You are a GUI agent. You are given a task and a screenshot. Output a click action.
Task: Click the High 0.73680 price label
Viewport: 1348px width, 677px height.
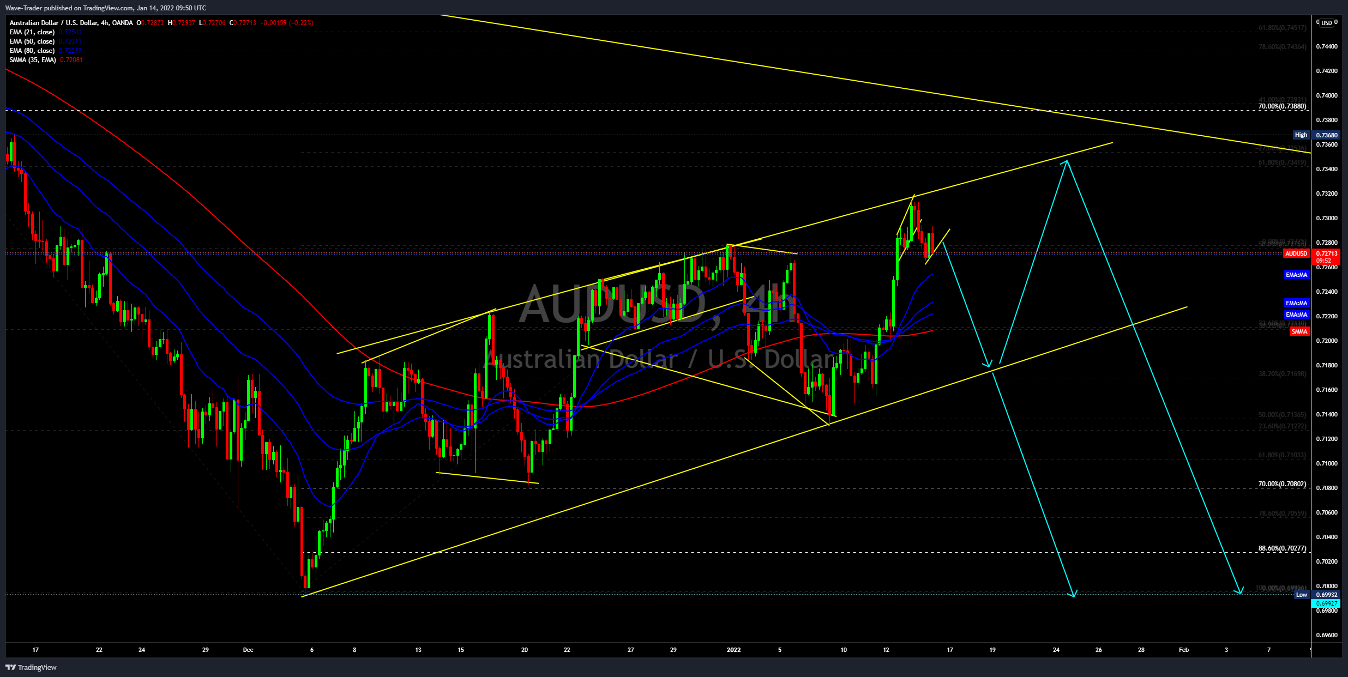[x=1316, y=135]
